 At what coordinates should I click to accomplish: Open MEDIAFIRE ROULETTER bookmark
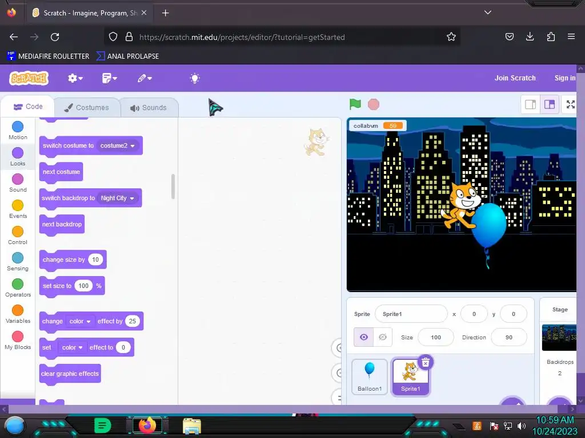[x=48, y=56]
